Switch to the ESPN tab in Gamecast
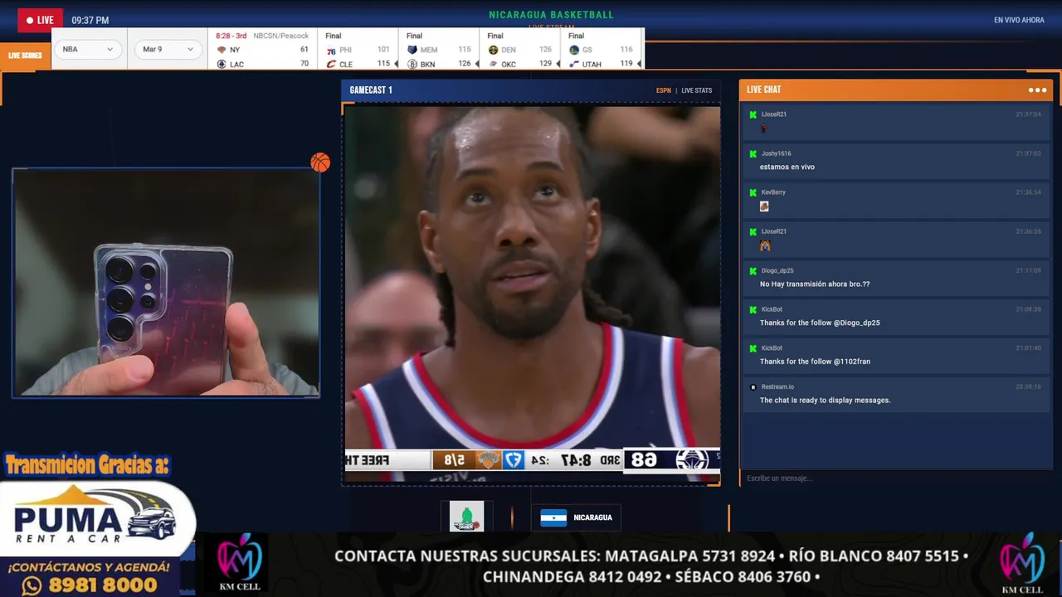 tap(663, 90)
